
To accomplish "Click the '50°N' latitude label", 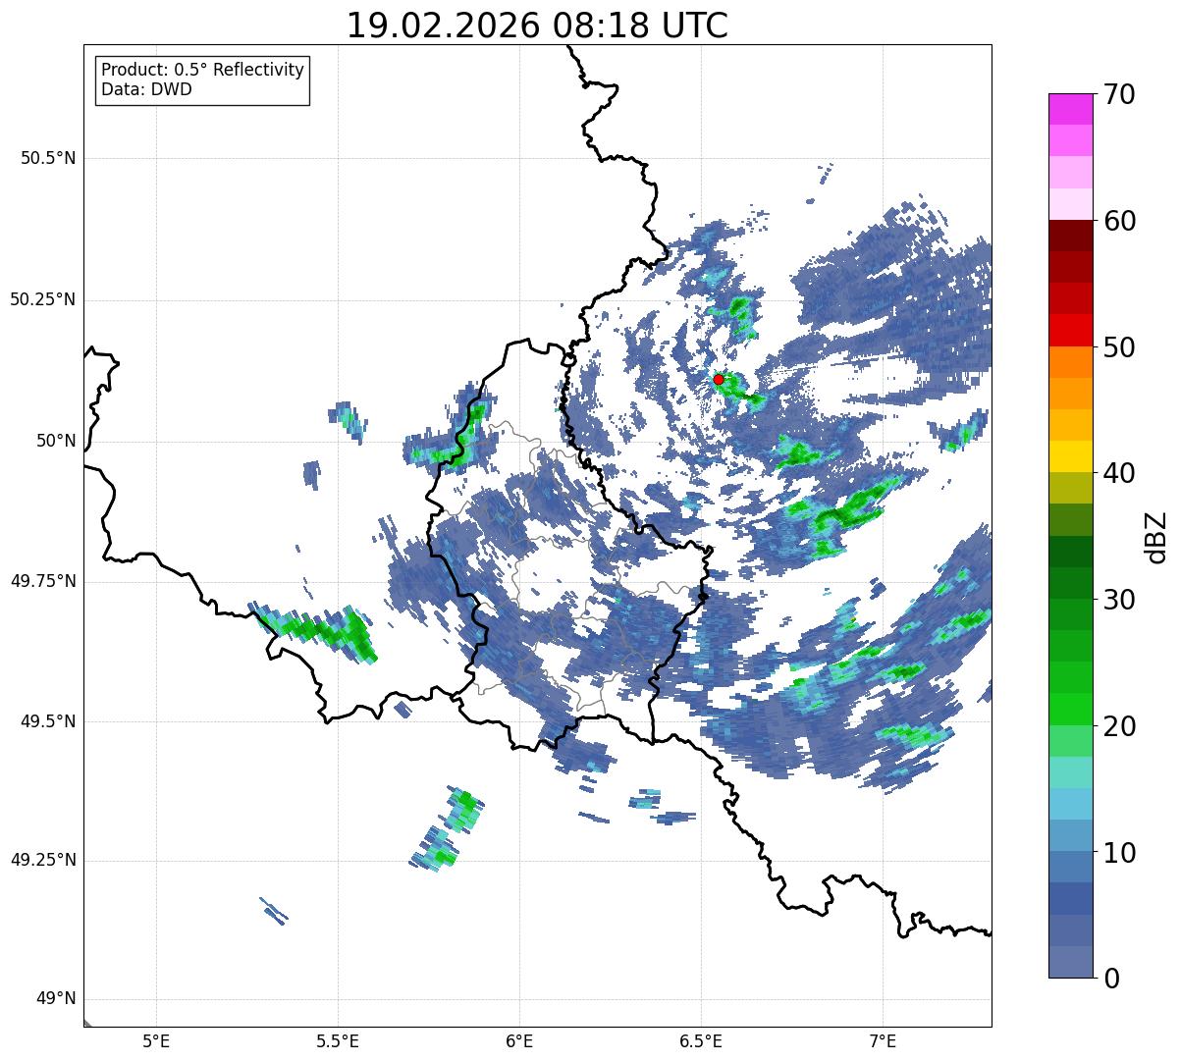I will tap(56, 441).
